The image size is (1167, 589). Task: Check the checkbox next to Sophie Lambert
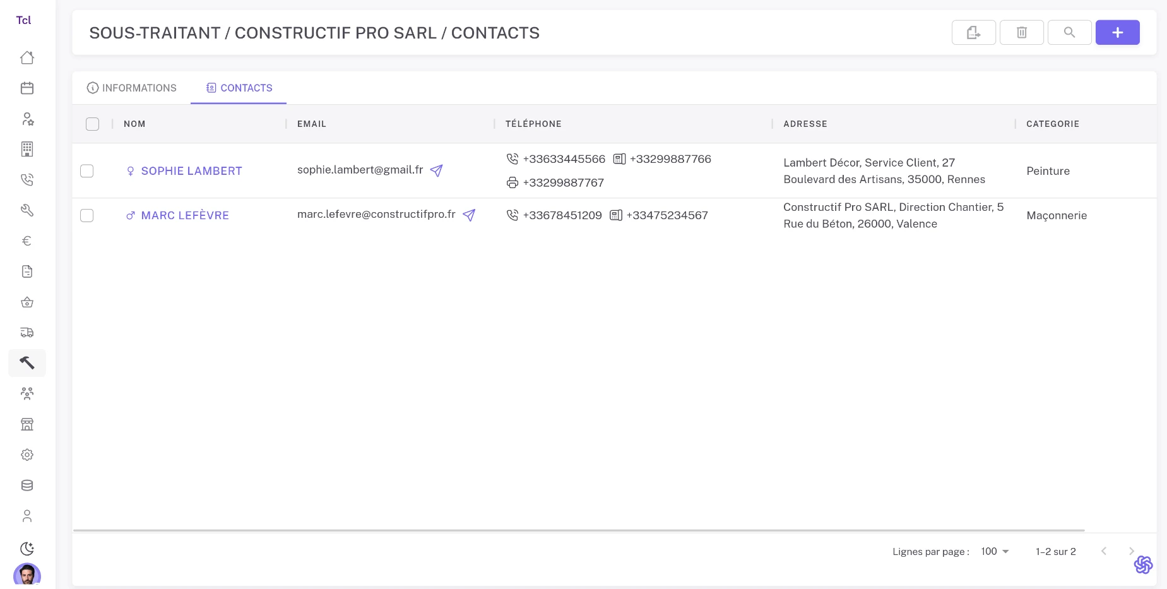[86, 170]
